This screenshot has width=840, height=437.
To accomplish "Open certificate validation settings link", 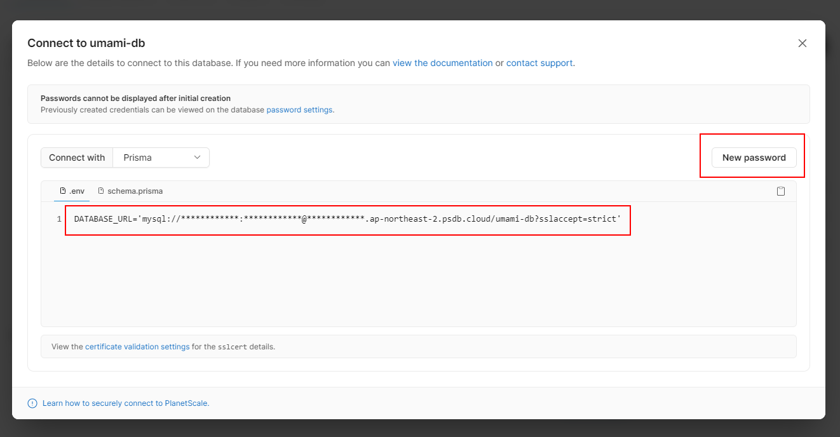I will 137,347.
